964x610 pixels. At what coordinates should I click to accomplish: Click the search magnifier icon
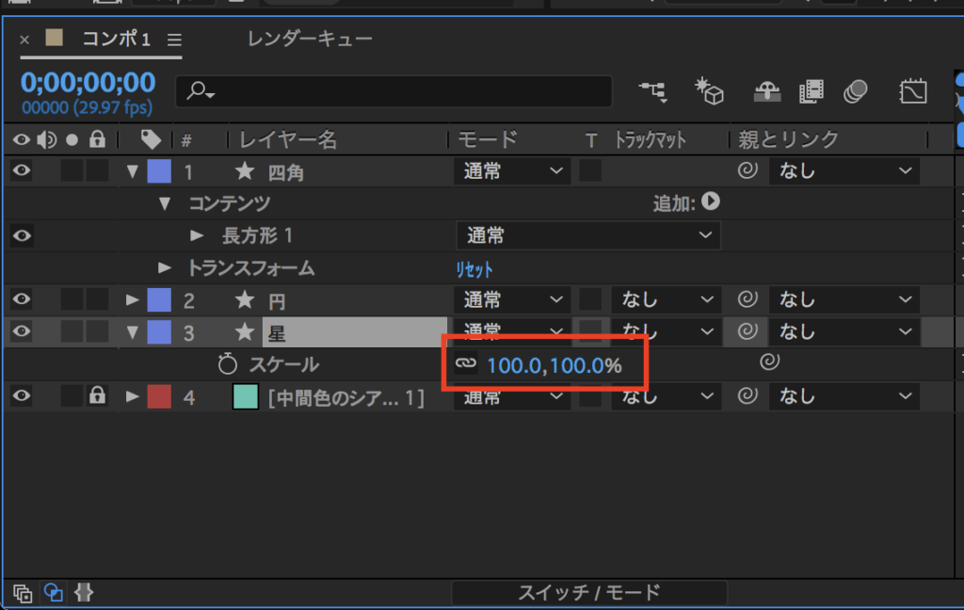(200, 91)
